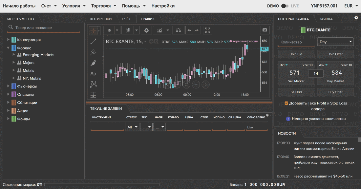The width and height of the screenshot is (361, 189).
Task: Take a chart snapshot with camera icon
Action: pyautogui.click(x=265, y=30)
